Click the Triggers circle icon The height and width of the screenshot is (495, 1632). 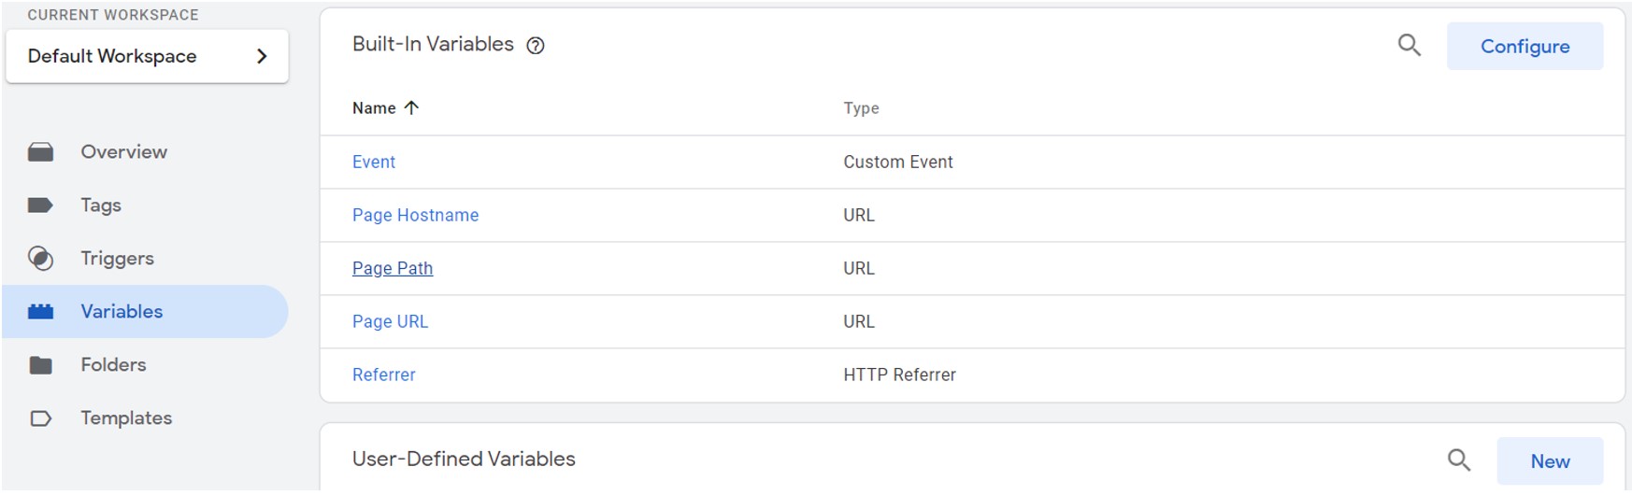(x=40, y=259)
